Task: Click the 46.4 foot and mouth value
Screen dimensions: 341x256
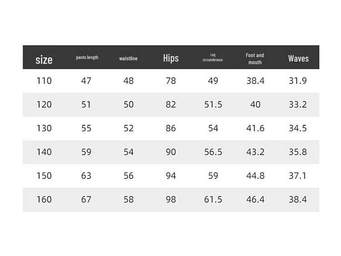Action: click(x=255, y=199)
